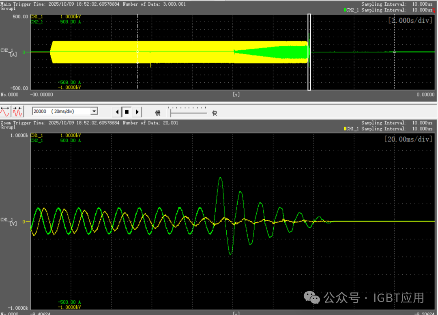Click the 快 (fast) label beside slider
Screen dimensions: 438x315
coord(215,113)
